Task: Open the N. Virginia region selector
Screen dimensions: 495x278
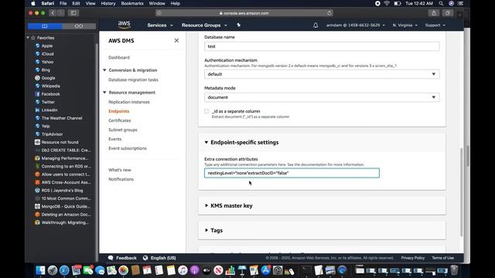Action: pyautogui.click(x=405, y=25)
